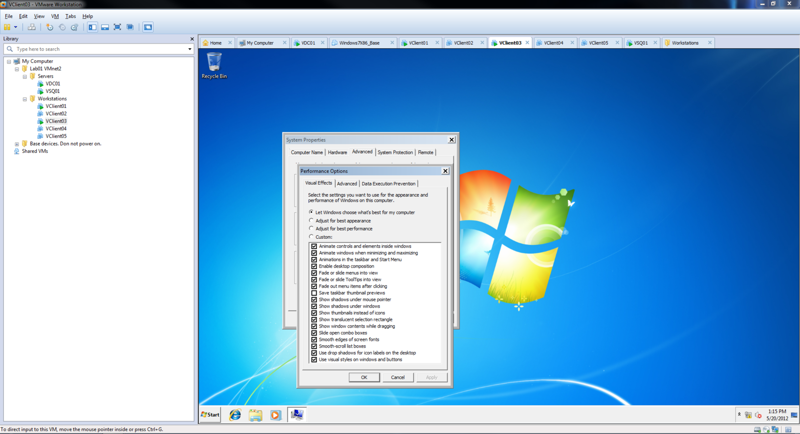Collapse the My Computer tree node
Viewport: 800px width, 434px height.
coord(9,62)
